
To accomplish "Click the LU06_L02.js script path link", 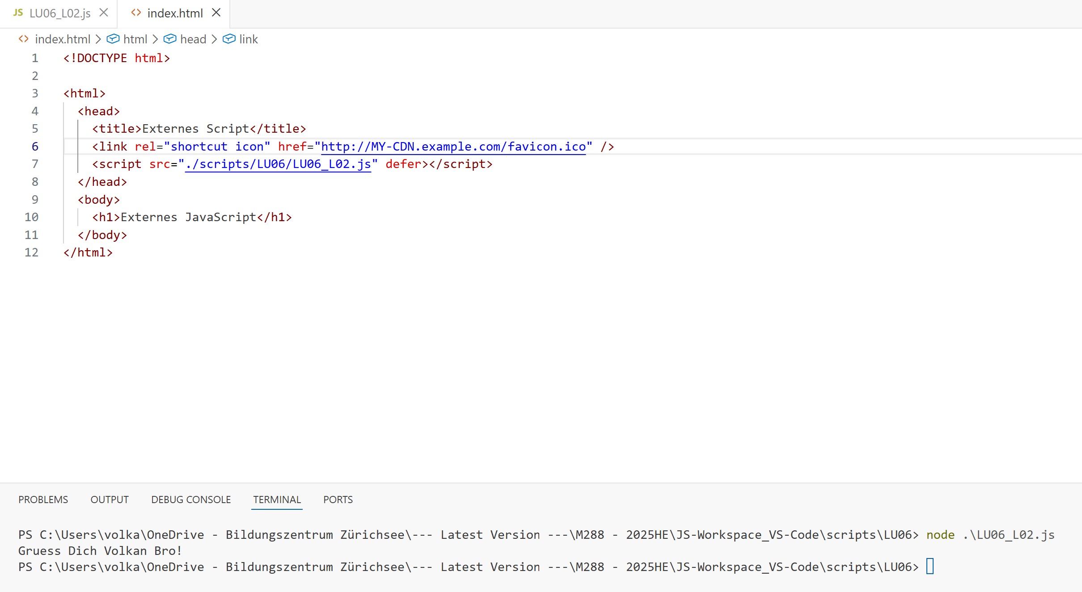I will click(x=278, y=164).
